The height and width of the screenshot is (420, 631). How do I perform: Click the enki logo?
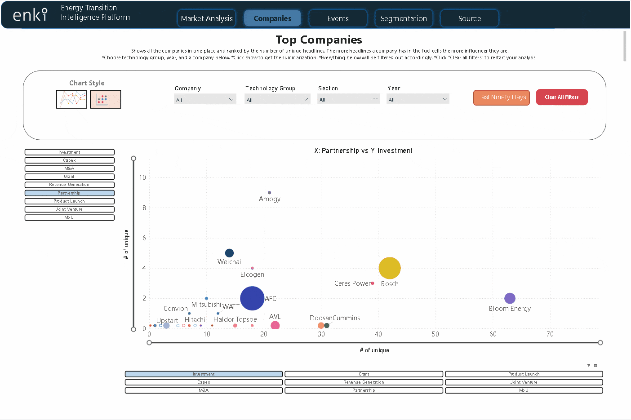(30, 15)
